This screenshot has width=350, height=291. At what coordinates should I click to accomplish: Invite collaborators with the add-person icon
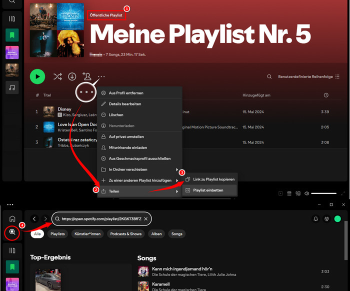86,76
